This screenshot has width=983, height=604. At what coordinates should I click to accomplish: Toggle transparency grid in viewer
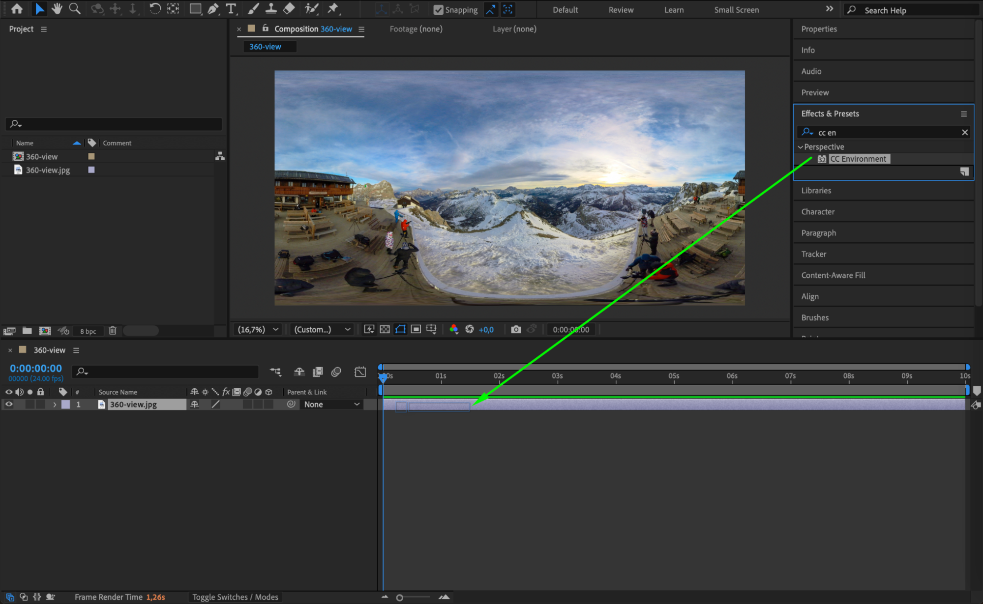(x=385, y=329)
